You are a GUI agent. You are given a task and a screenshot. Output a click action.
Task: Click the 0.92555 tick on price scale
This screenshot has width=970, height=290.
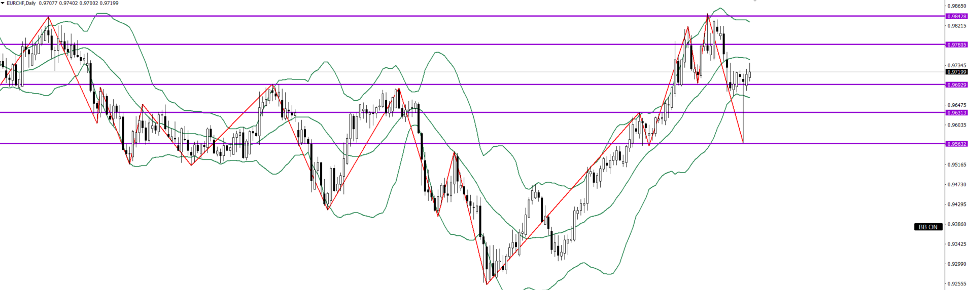tap(956, 283)
